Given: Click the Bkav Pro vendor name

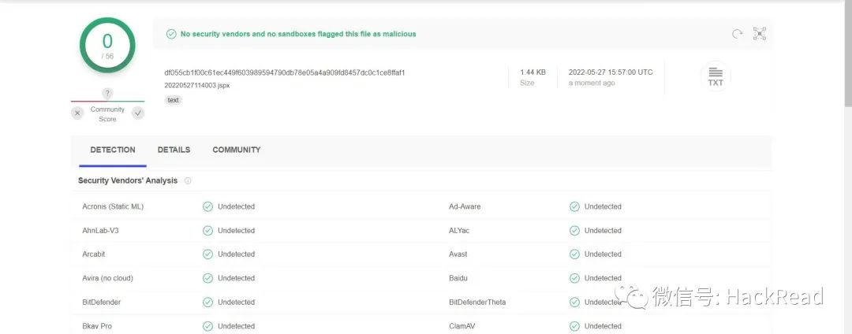Looking at the screenshot, I should (97, 326).
